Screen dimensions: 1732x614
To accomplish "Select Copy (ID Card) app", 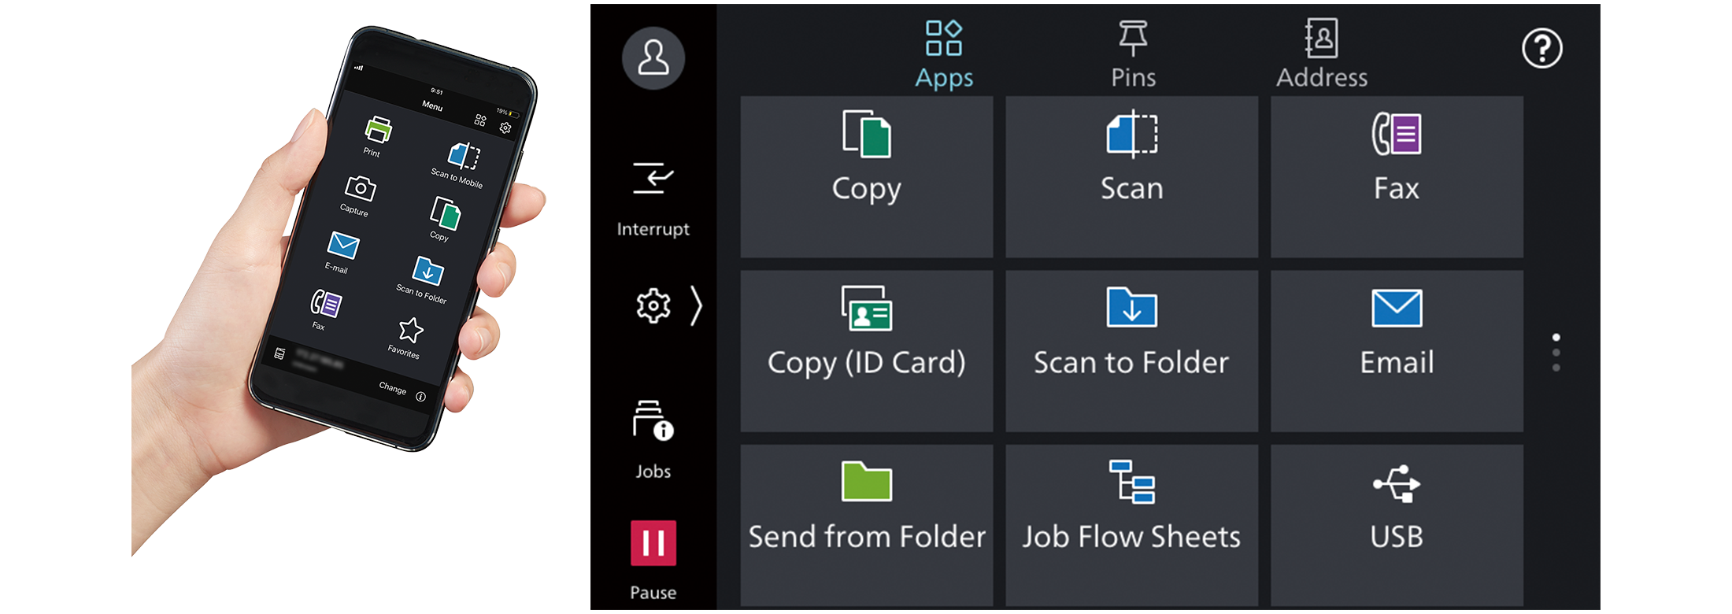I will [x=866, y=351].
